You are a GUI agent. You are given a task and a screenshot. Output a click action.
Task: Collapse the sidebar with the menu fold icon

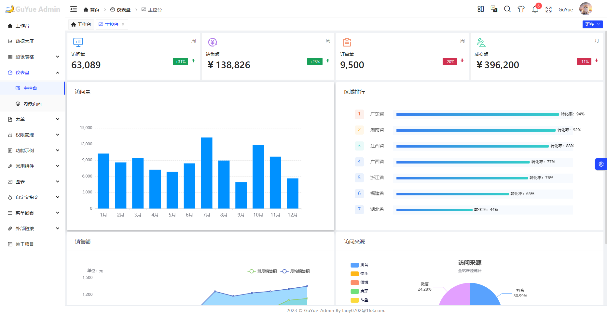pyautogui.click(x=74, y=9)
